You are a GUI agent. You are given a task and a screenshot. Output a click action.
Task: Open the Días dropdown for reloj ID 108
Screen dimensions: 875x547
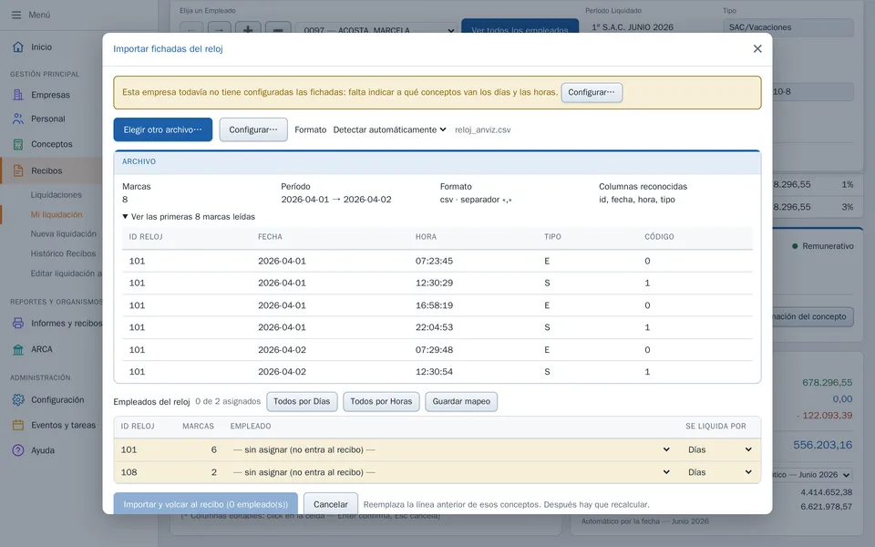[x=720, y=472]
